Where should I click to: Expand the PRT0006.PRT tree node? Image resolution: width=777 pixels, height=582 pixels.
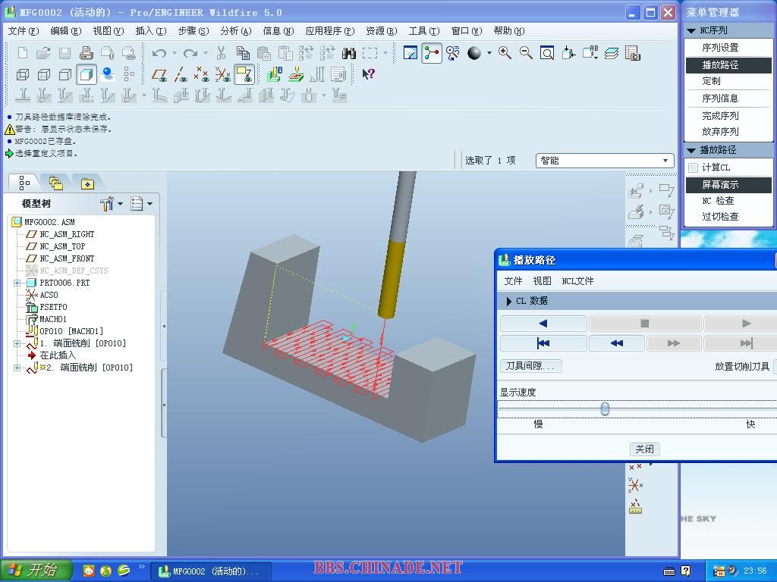pos(17,283)
